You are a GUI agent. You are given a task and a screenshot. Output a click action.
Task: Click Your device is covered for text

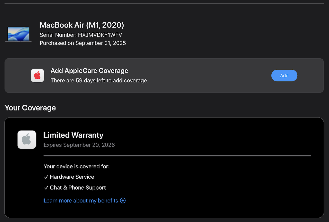(x=77, y=166)
